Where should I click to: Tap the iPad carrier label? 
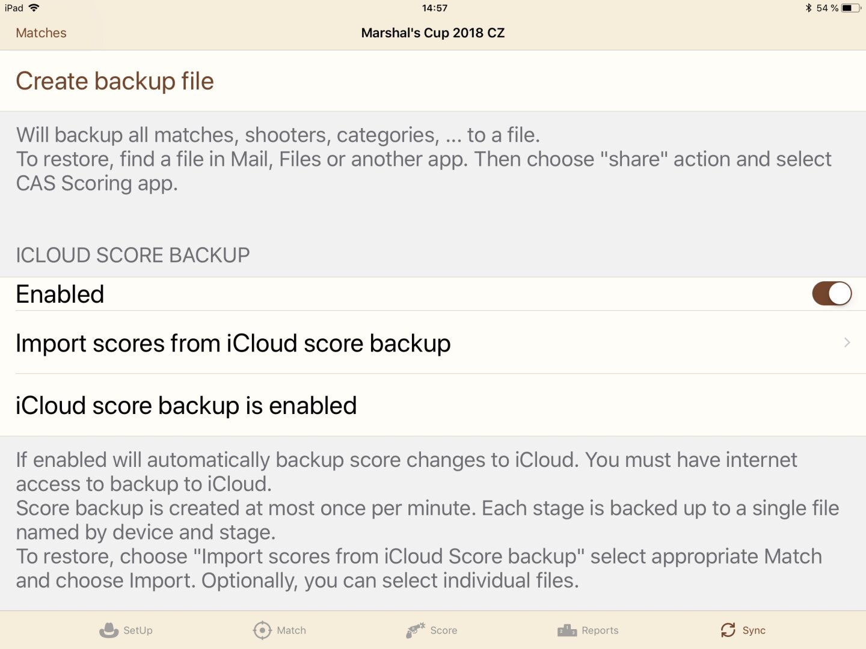coord(14,8)
